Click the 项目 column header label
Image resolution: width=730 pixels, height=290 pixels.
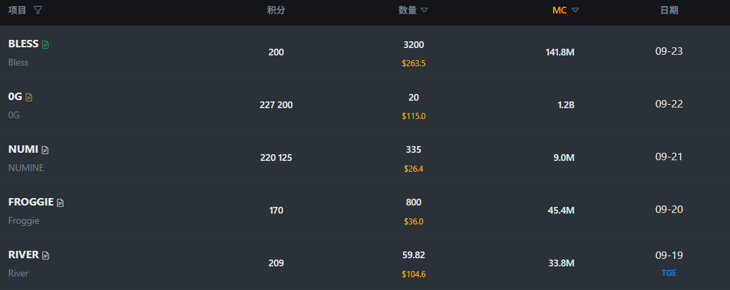tap(17, 10)
